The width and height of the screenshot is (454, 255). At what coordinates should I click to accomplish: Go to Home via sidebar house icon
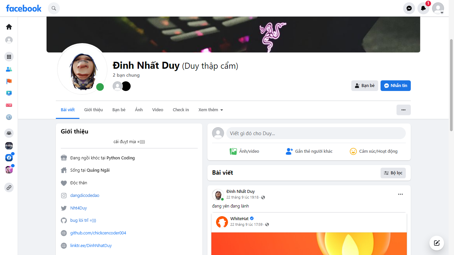tap(9, 27)
